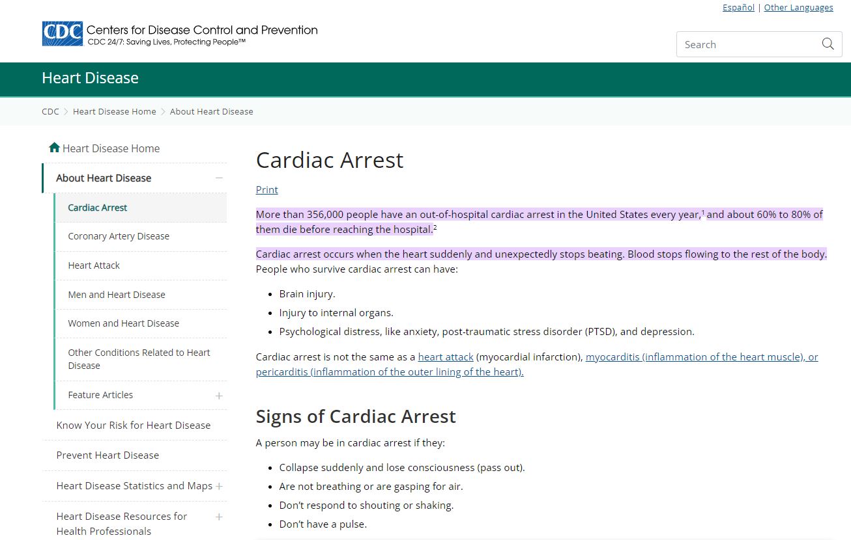Screen dimensions: 851x540
Task: Expand Heart Disease Resources for Health Professionals
Action: point(219,517)
